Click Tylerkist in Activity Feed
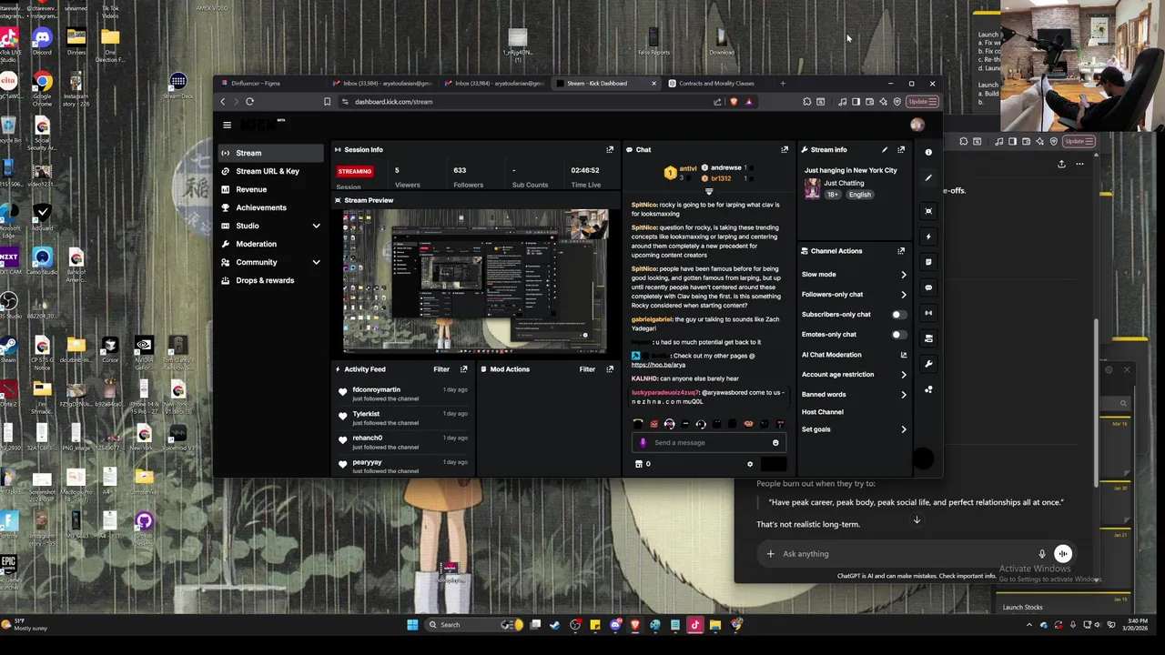The height and width of the screenshot is (655, 1165). pyautogui.click(x=366, y=414)
